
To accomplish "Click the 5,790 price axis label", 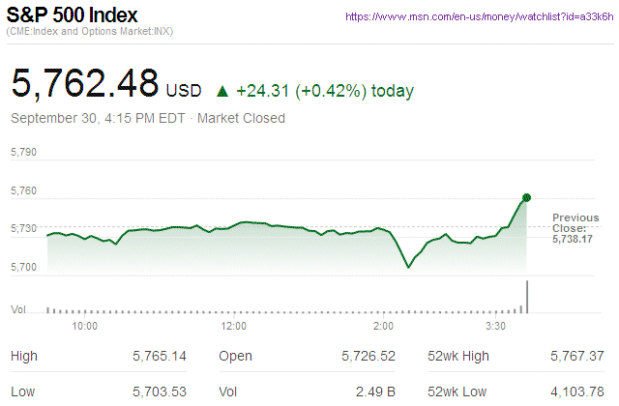I will (23, 153).
